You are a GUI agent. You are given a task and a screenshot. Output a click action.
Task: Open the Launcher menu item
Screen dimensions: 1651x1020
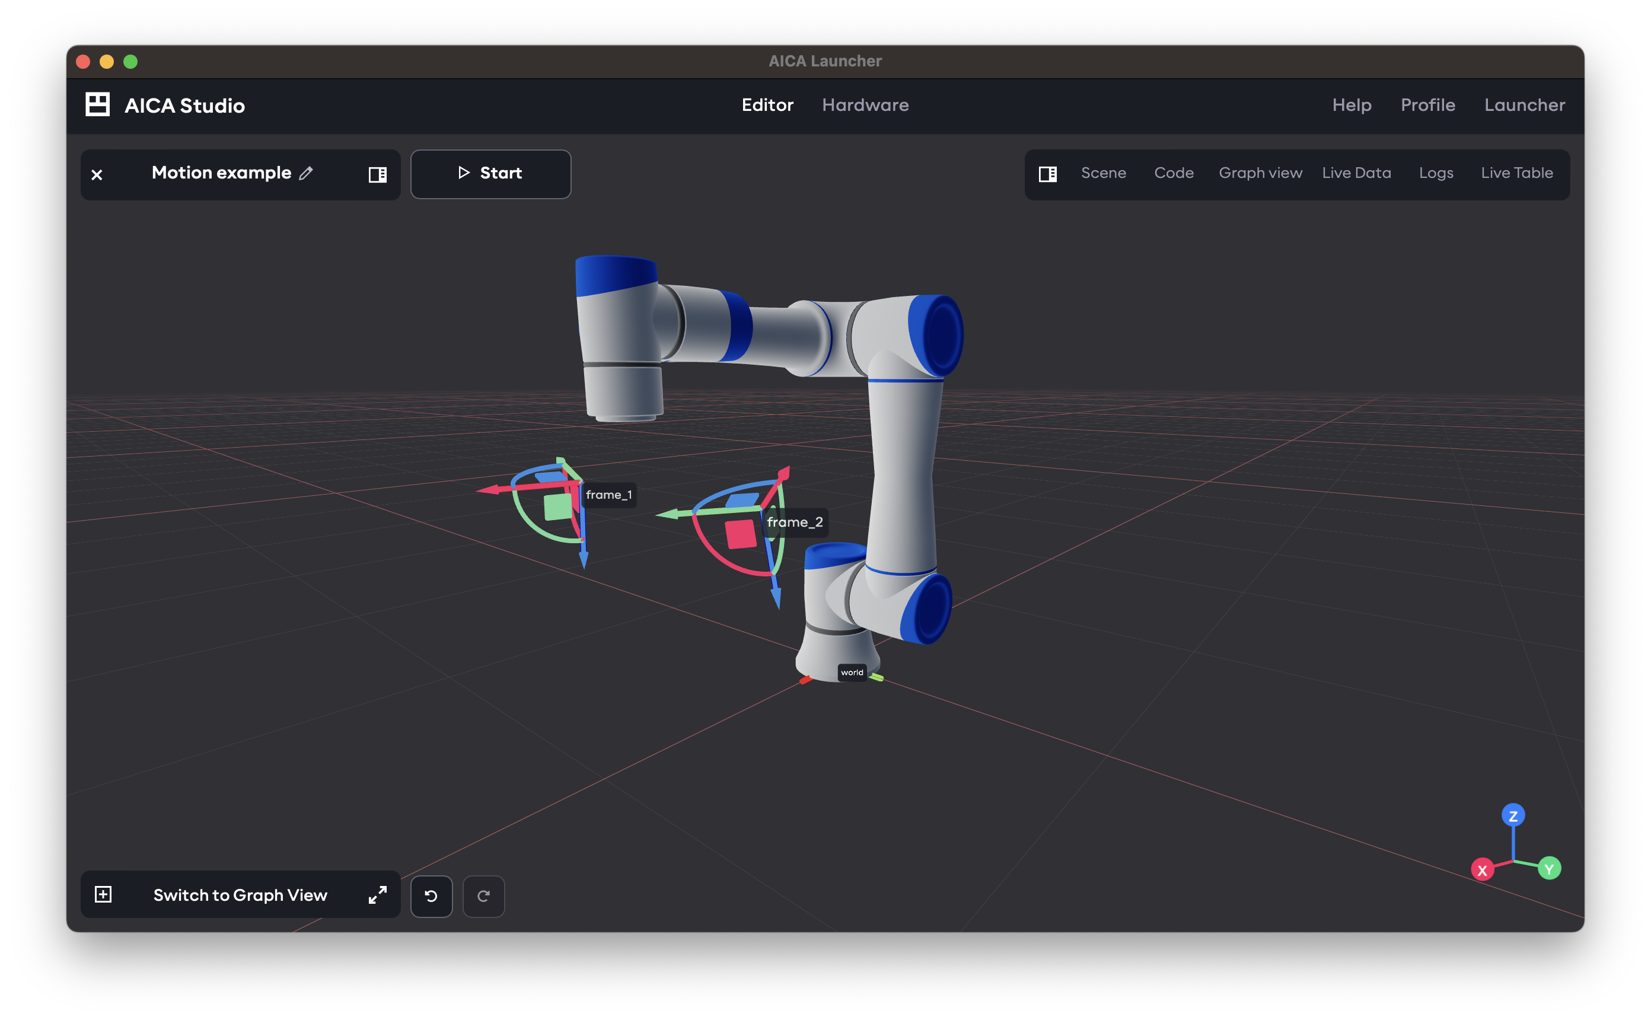point(1524,105)
